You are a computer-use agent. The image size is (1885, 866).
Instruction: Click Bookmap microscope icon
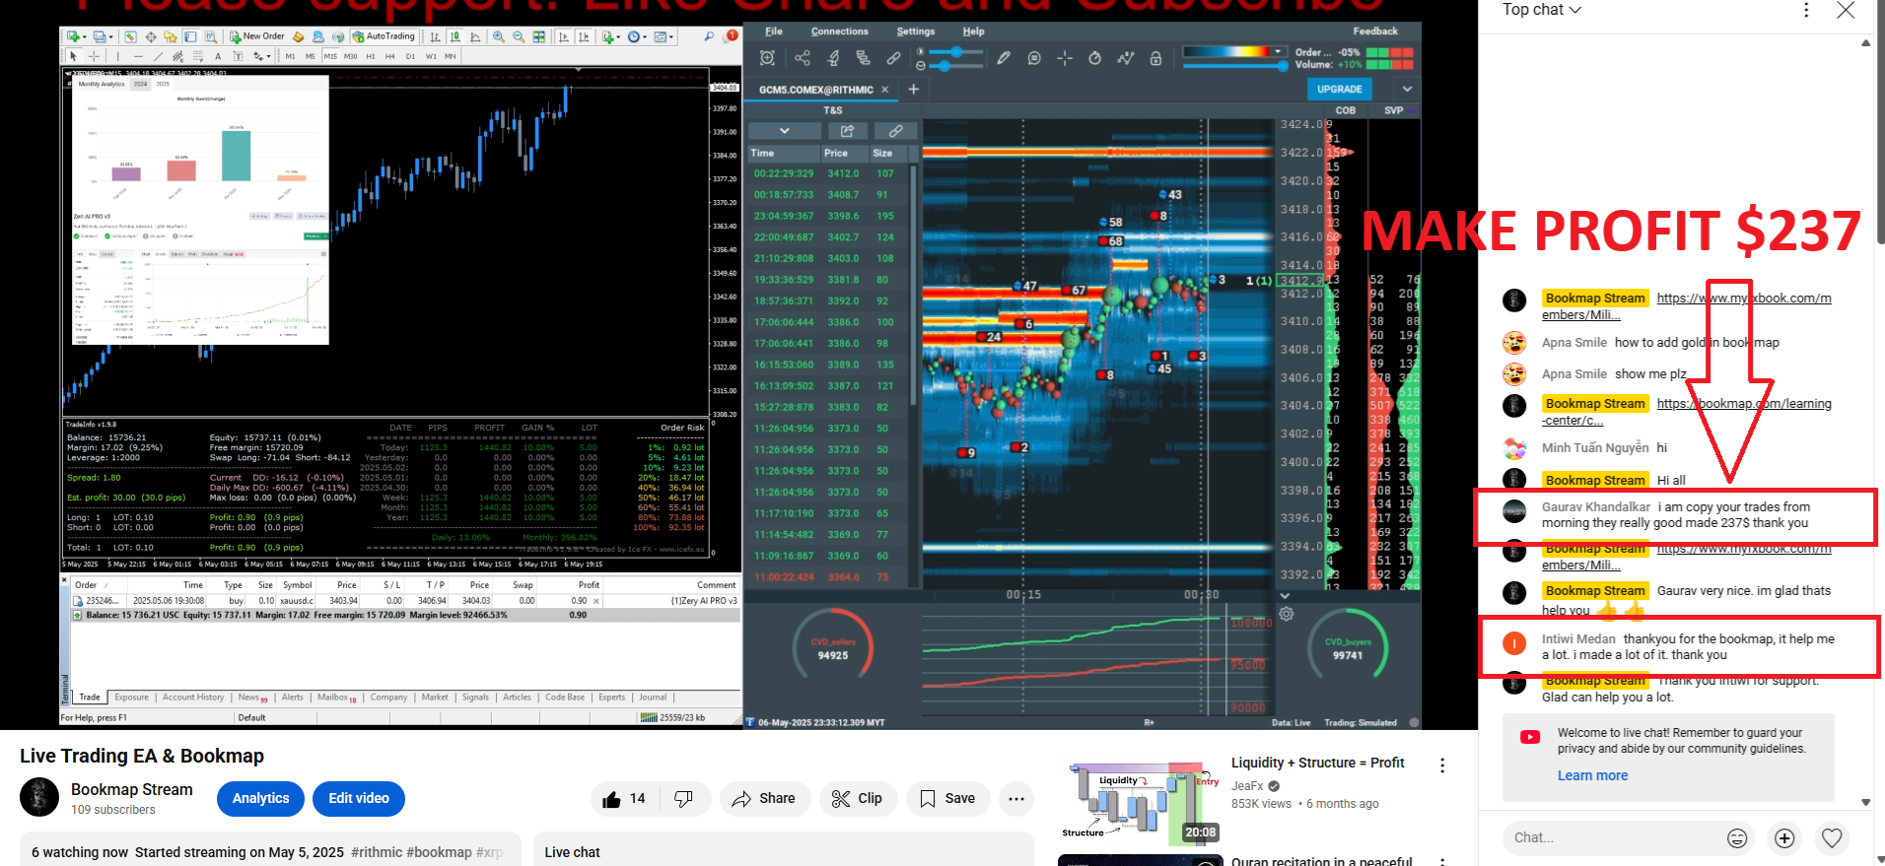833,58
